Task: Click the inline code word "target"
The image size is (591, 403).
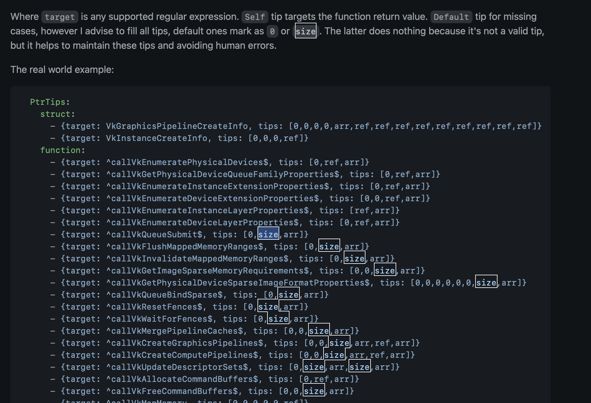Action: [x=60, y=17]
